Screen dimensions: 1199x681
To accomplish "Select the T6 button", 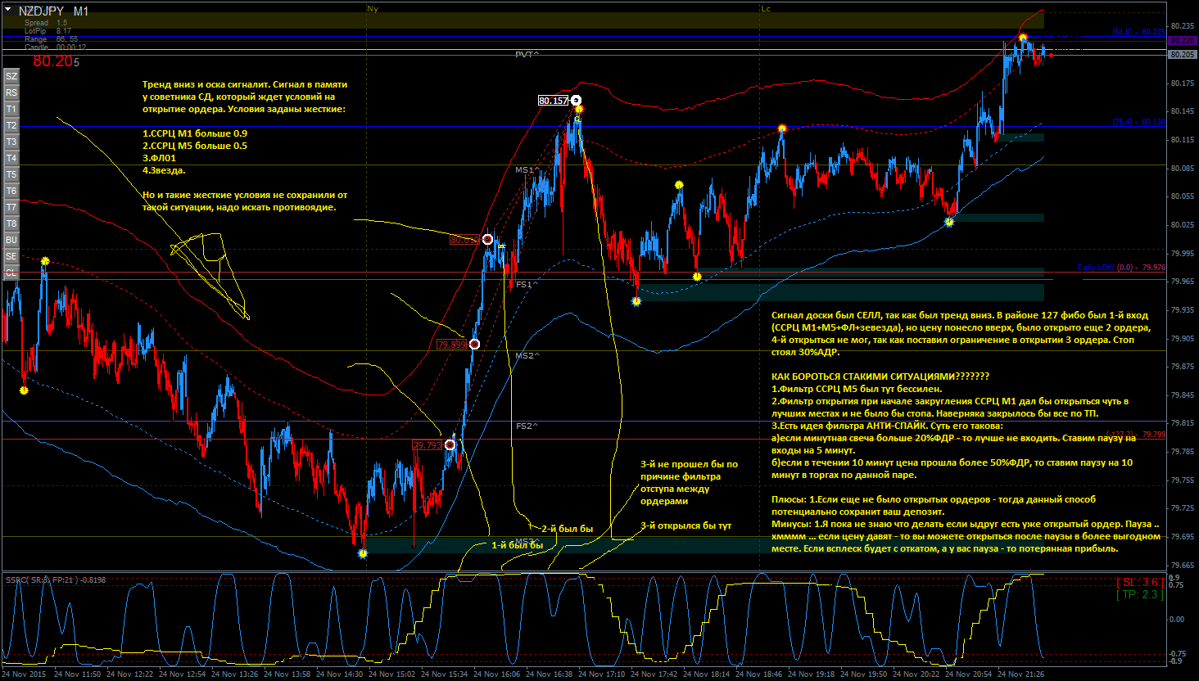I will click(11, 191).
